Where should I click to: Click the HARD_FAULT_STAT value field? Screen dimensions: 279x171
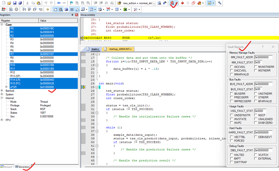click(x=263, y=132)
